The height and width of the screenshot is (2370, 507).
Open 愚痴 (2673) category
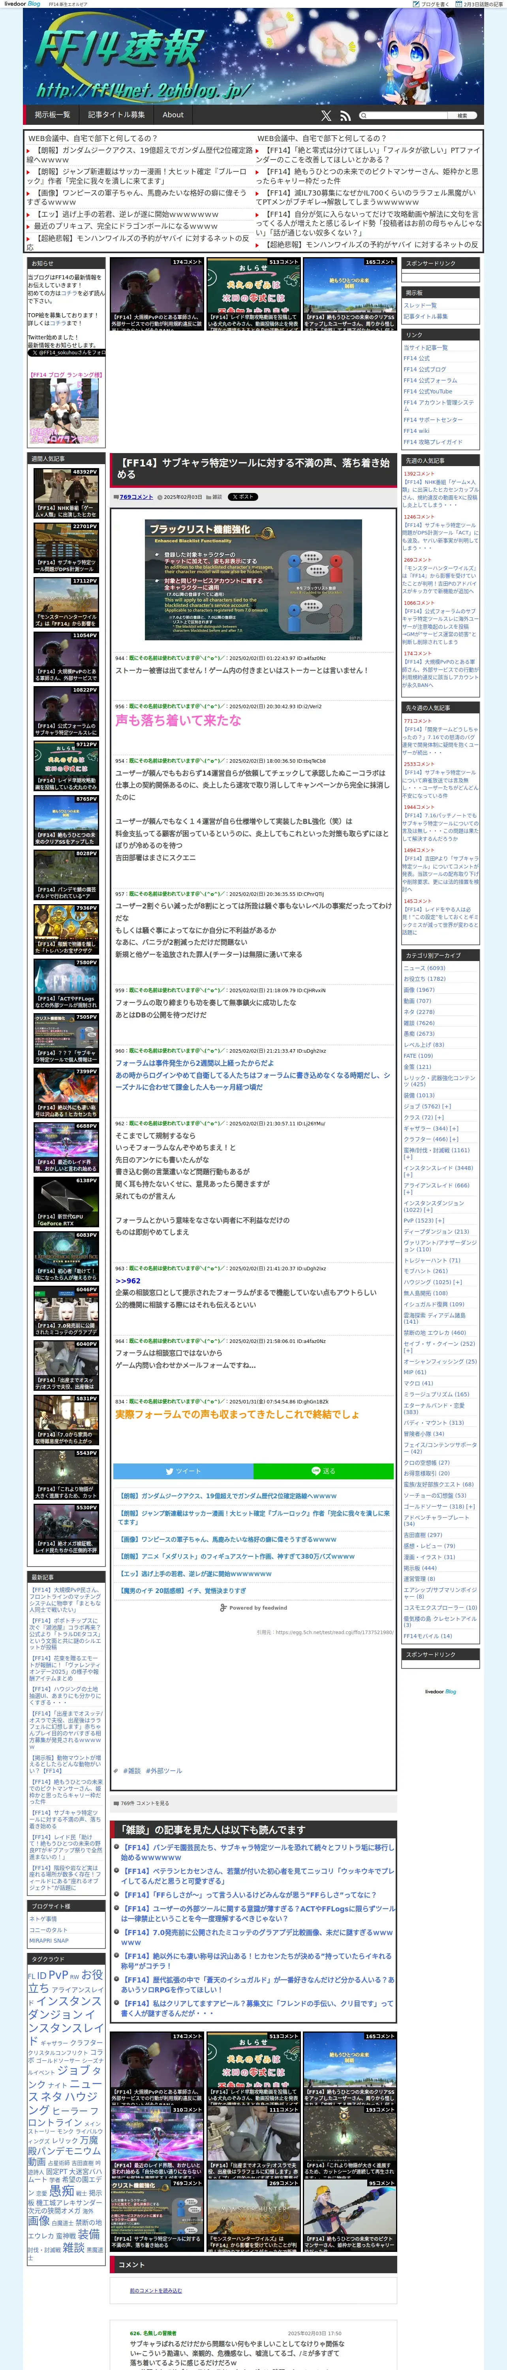tap(419, 1034)
